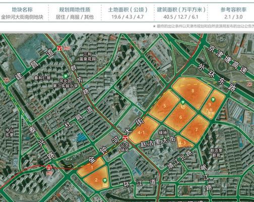Click the metro station icon on 建昌道
254x202 pixels.
[59, 48]
